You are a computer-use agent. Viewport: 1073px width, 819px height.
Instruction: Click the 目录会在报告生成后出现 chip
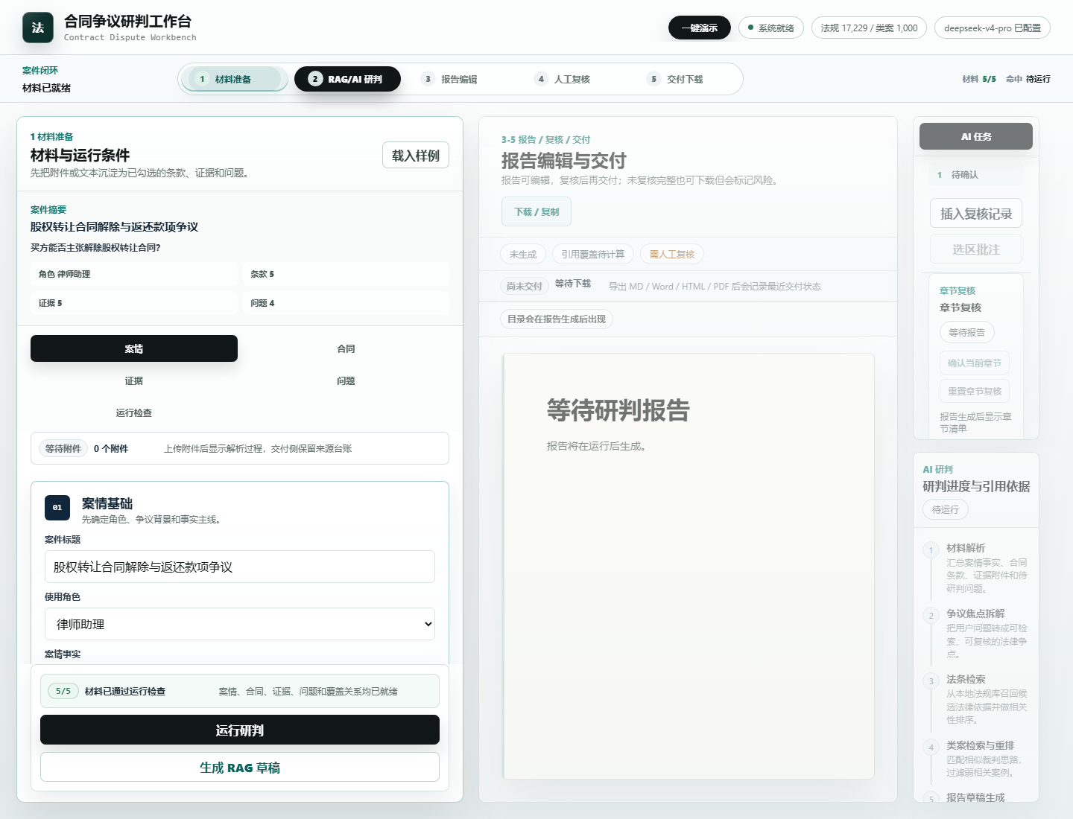(x=557, y=319)
